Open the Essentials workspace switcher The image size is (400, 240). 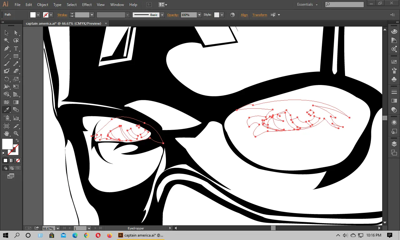tap(307, 5)
